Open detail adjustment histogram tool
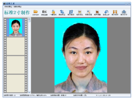134x98 pixels. point(97,13)
